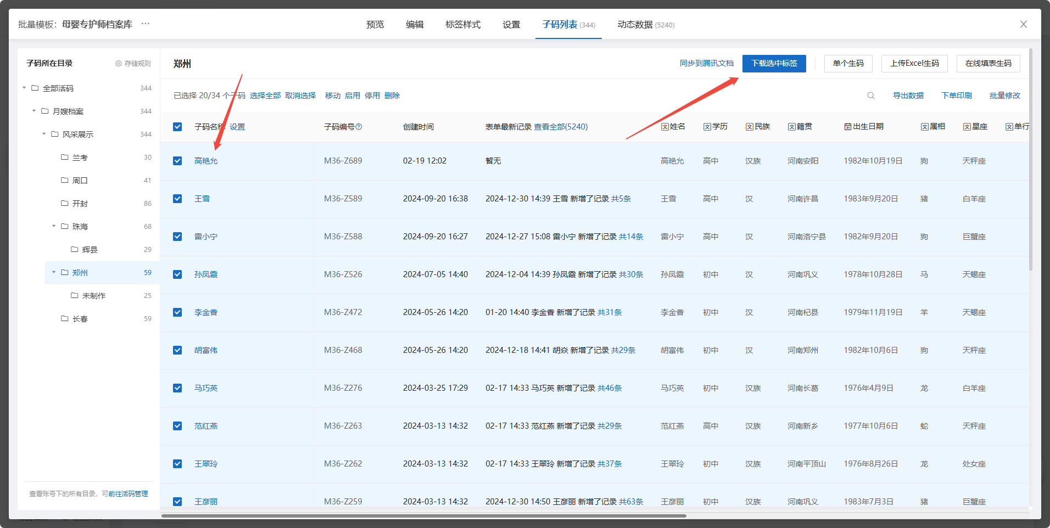Open the three-dot menu beside template name

pyautogui.click(x=146, y=24)
